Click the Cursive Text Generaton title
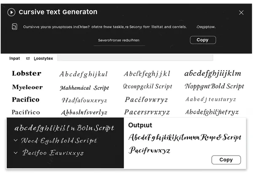253x177 pixels. point(58,12)
